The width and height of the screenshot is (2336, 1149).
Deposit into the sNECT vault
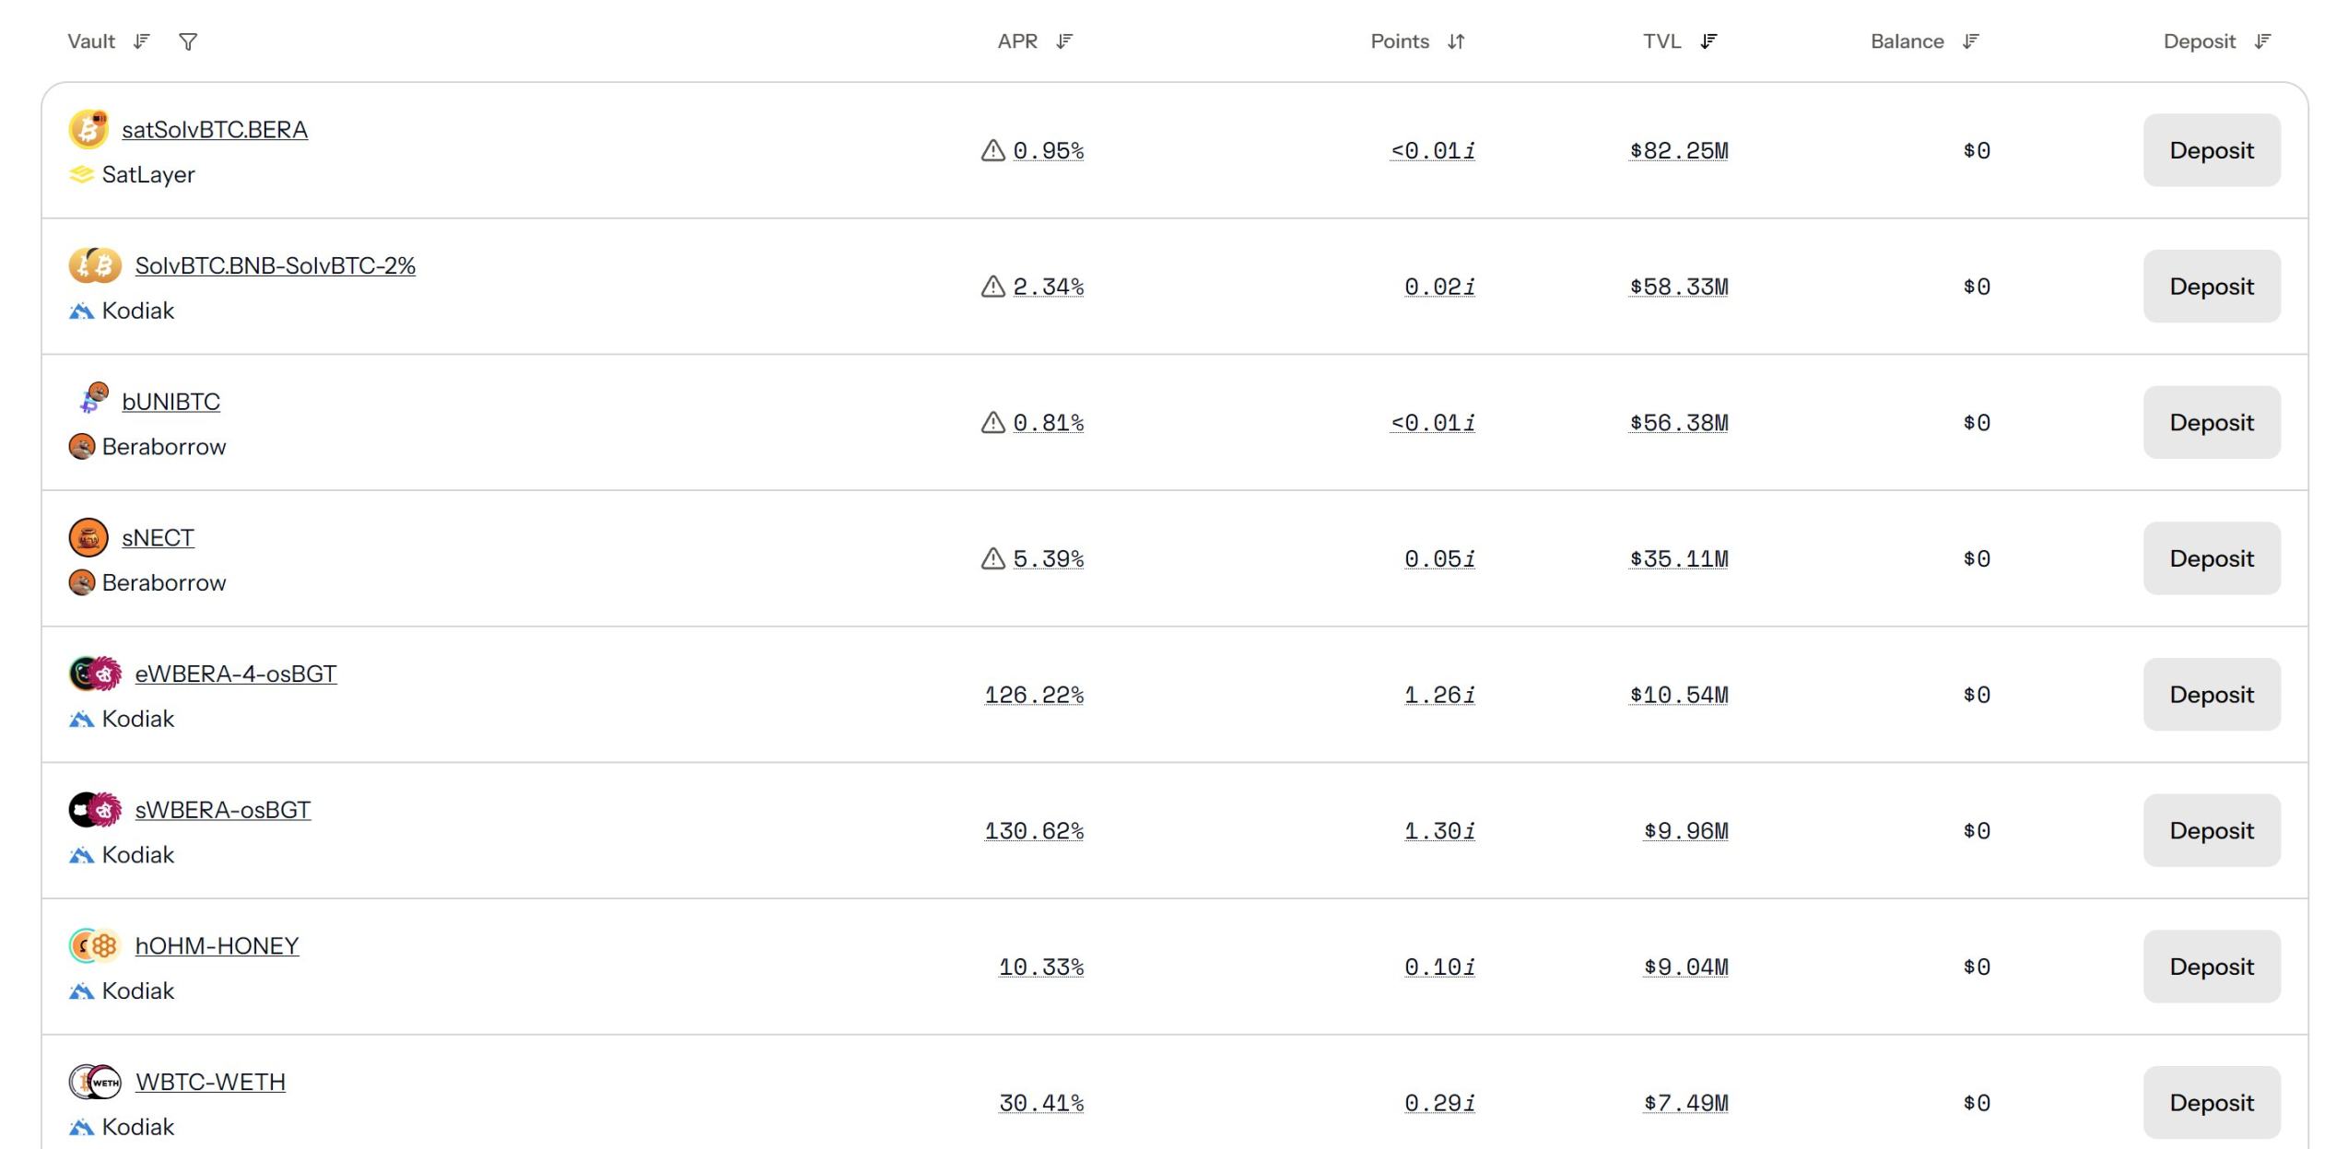pyautogui.click(x=2211, y=558)
